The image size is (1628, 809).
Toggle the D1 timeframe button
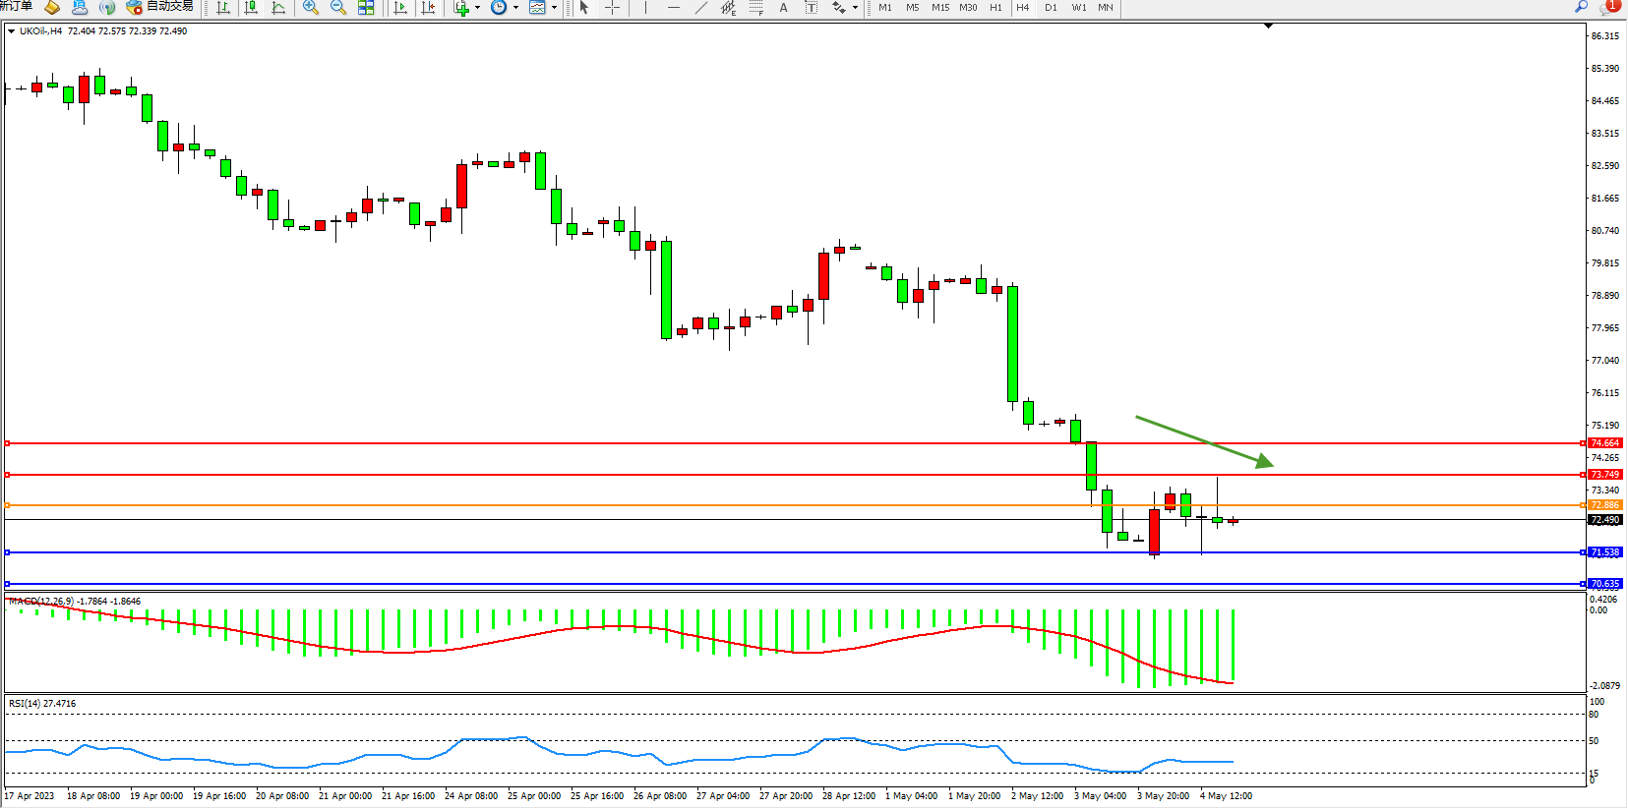point(1051,8)
